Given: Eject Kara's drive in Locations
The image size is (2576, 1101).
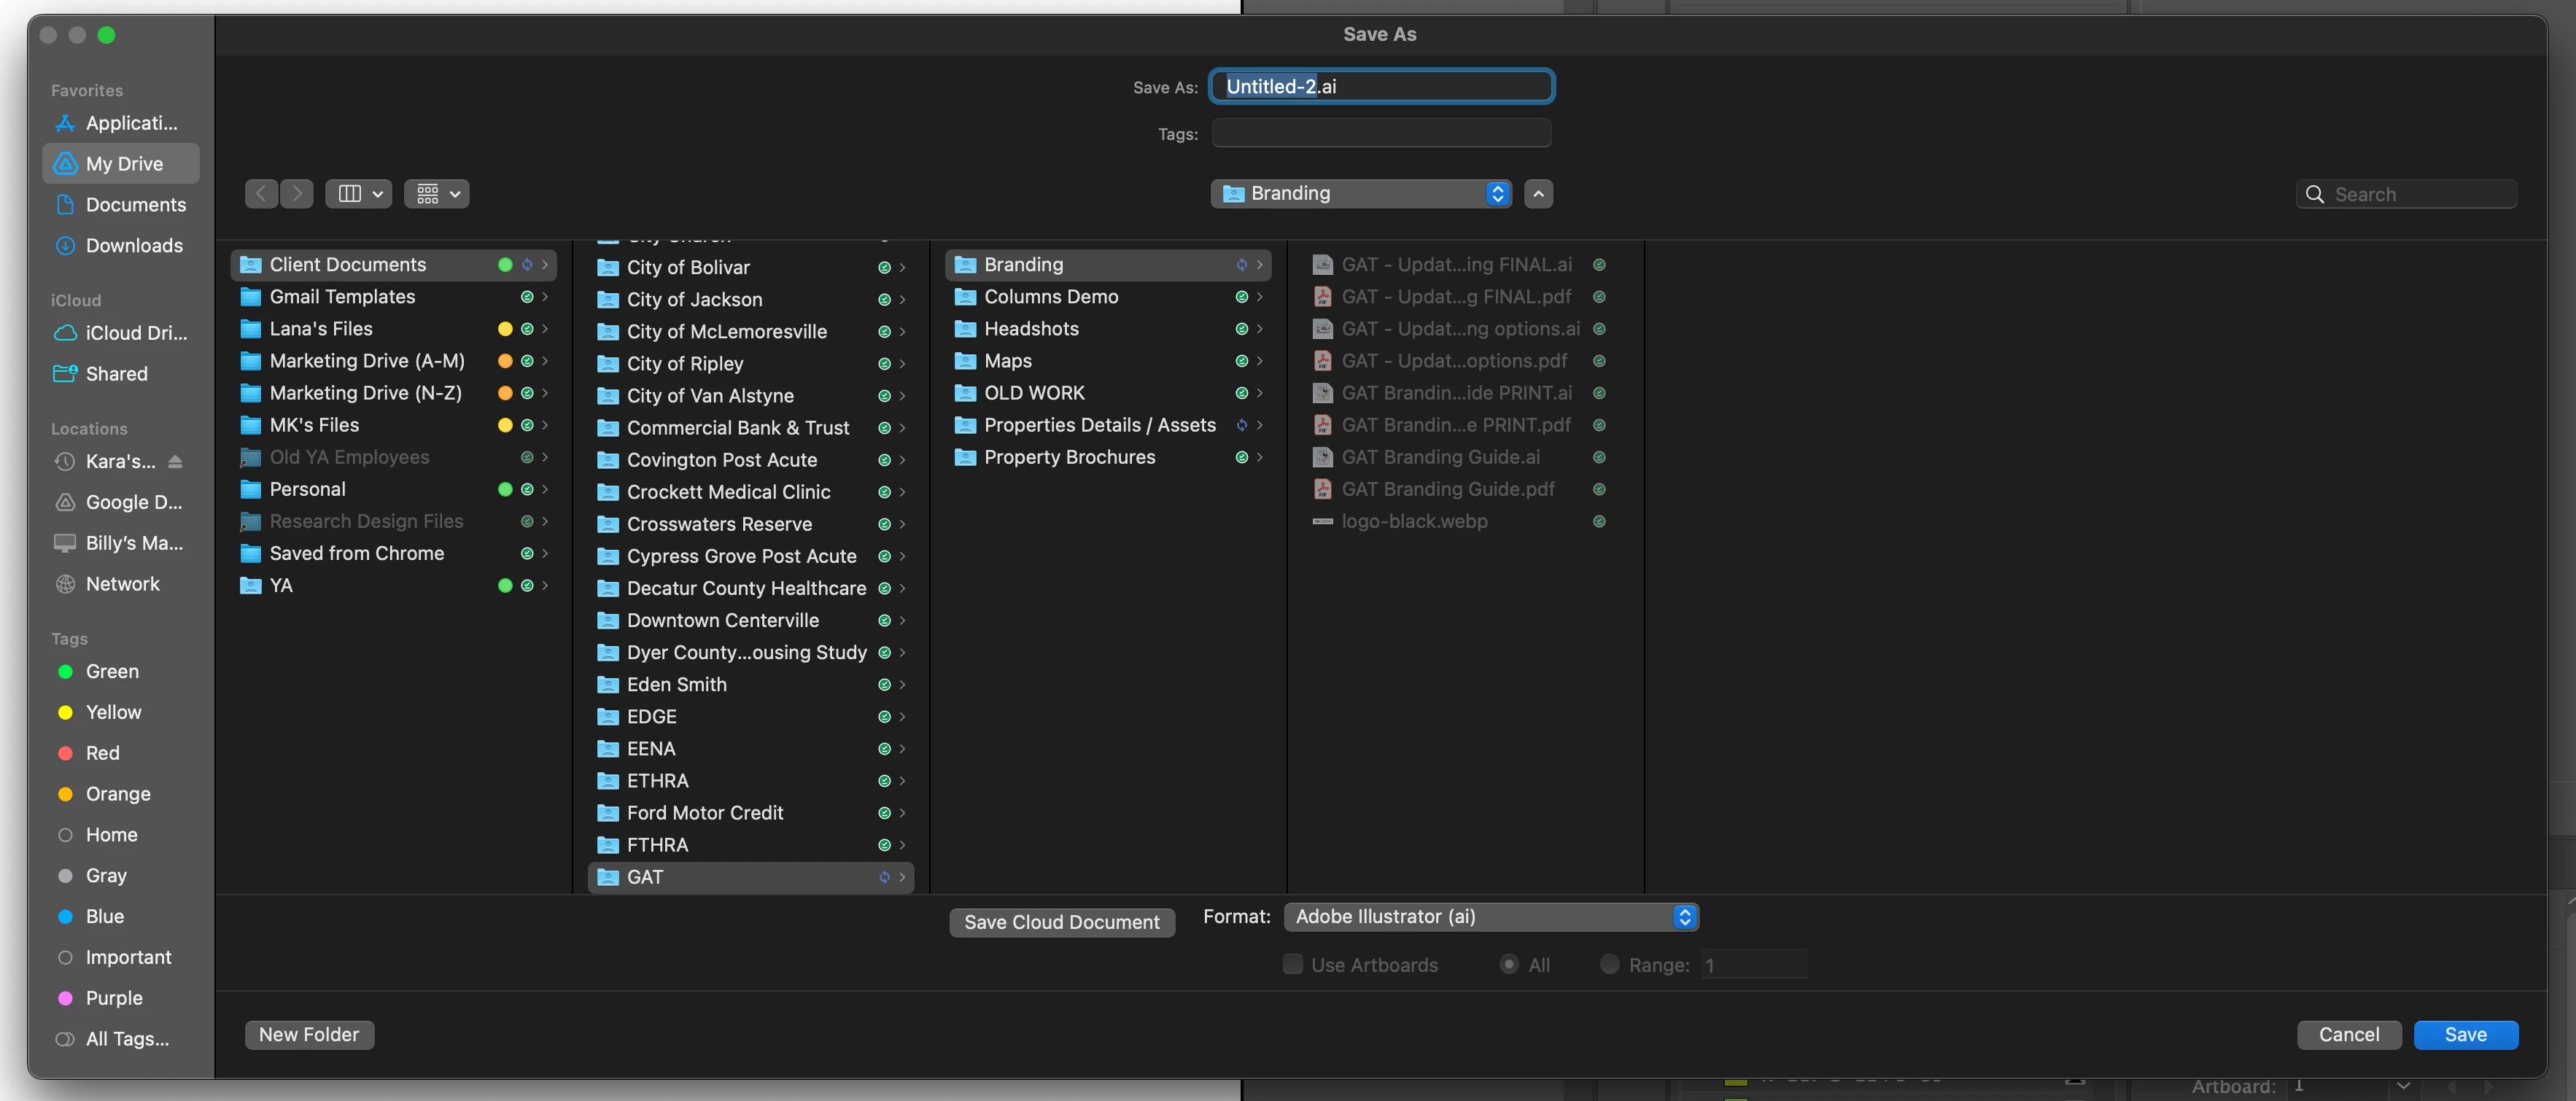Looking at the screenshot, I should [175, 461].
